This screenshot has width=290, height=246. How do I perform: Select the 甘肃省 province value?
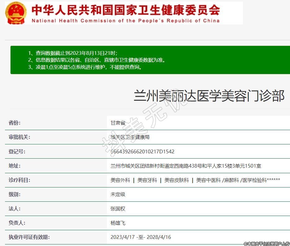pyautogui.click(x=118, y=123)
